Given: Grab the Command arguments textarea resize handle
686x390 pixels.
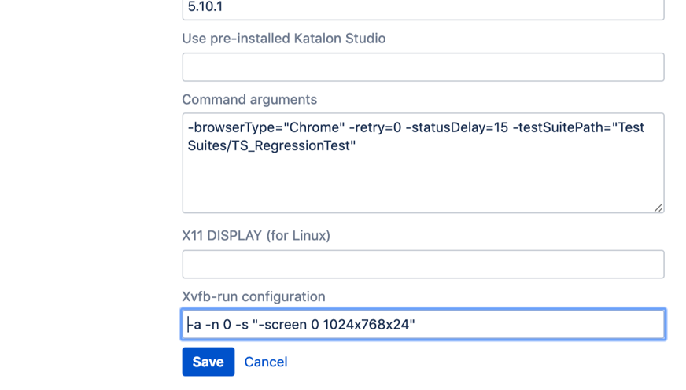Looking at the screenshot, I should (658, 207).
